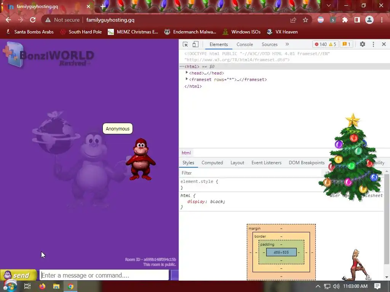Open the South Hard Pole bookmark
Viewport: 390px width, 292px height.
(81, 32)
